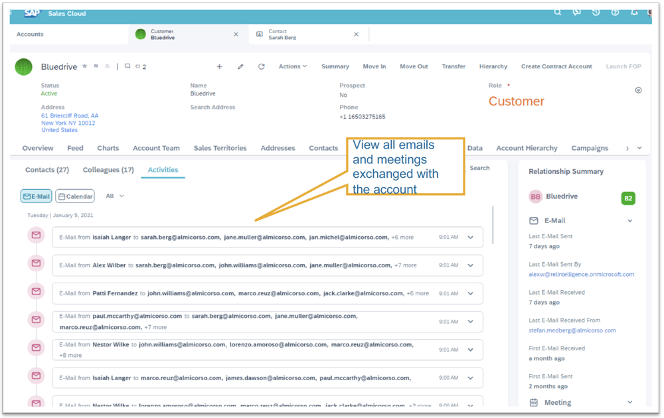Click the plus add icon in toolbar
This screenshot has width=664, height=418.
pos(219,66)
